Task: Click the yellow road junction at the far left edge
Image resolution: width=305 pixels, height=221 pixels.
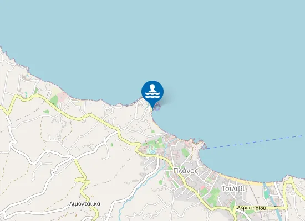Action: click(x=6, y=113)
